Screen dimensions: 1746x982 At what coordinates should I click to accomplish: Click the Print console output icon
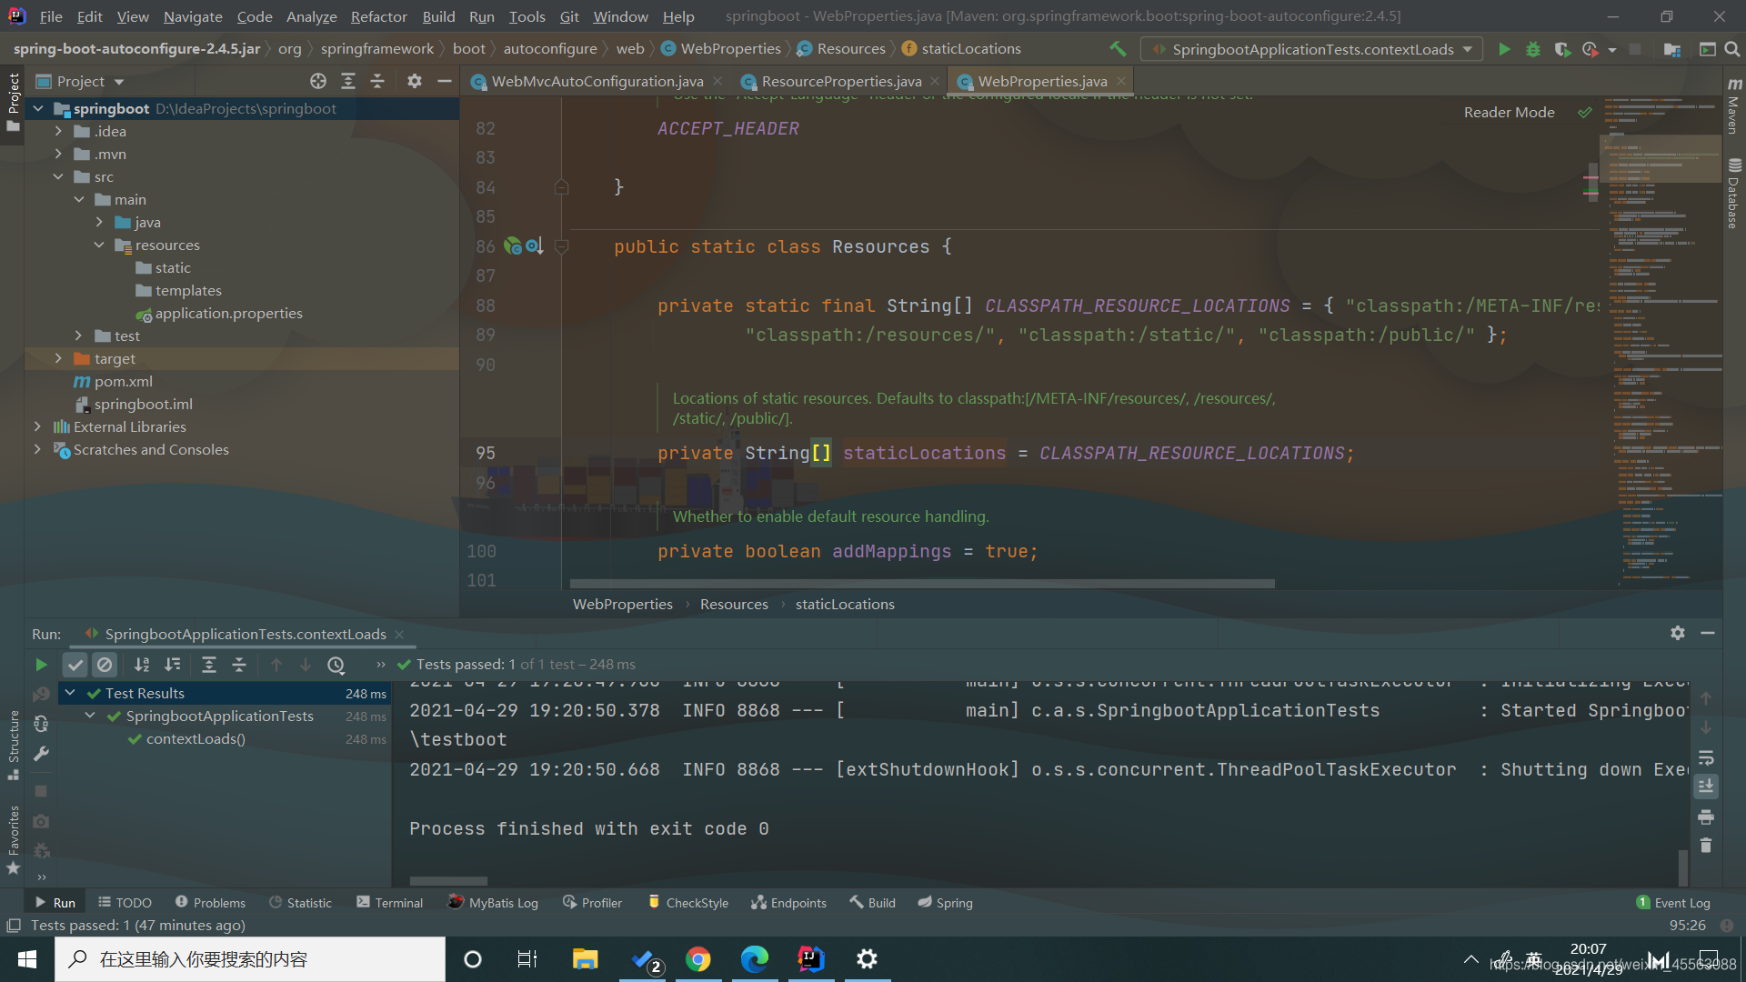coord(1706,817)
